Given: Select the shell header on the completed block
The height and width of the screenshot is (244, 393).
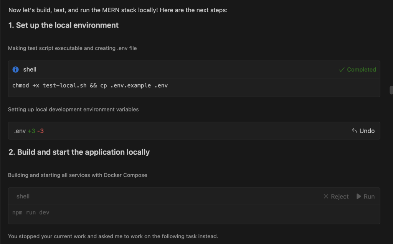Looking at the screenshot, I should click(30, 69).
